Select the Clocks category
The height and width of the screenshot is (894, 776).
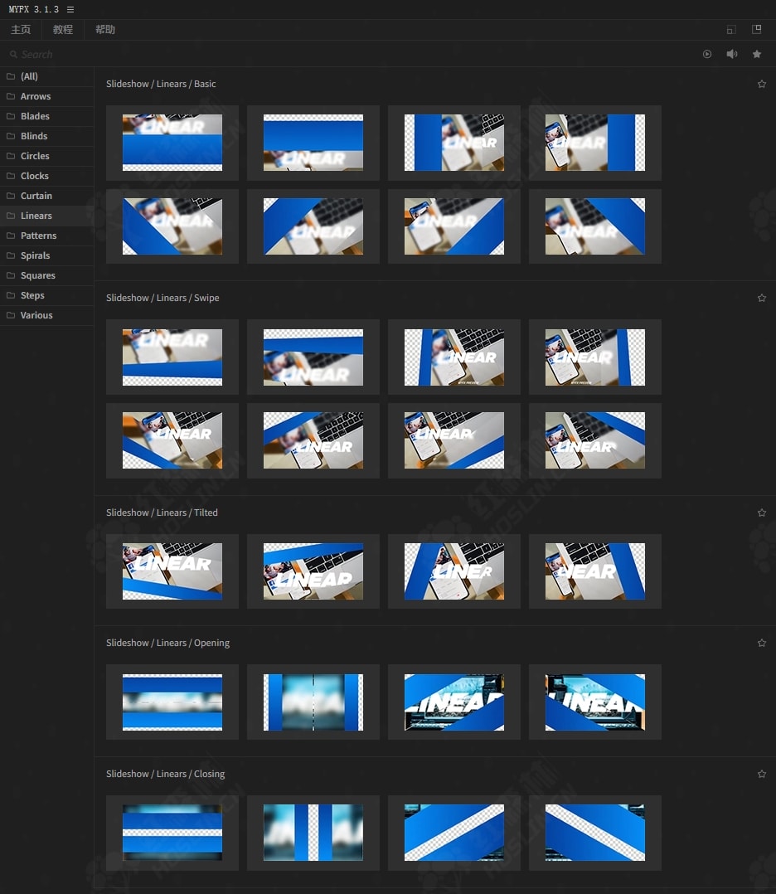[x=46, y=176]
